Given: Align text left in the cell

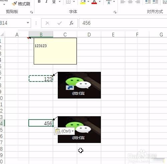Looking at the screenshot, I should tap(123, 2).
